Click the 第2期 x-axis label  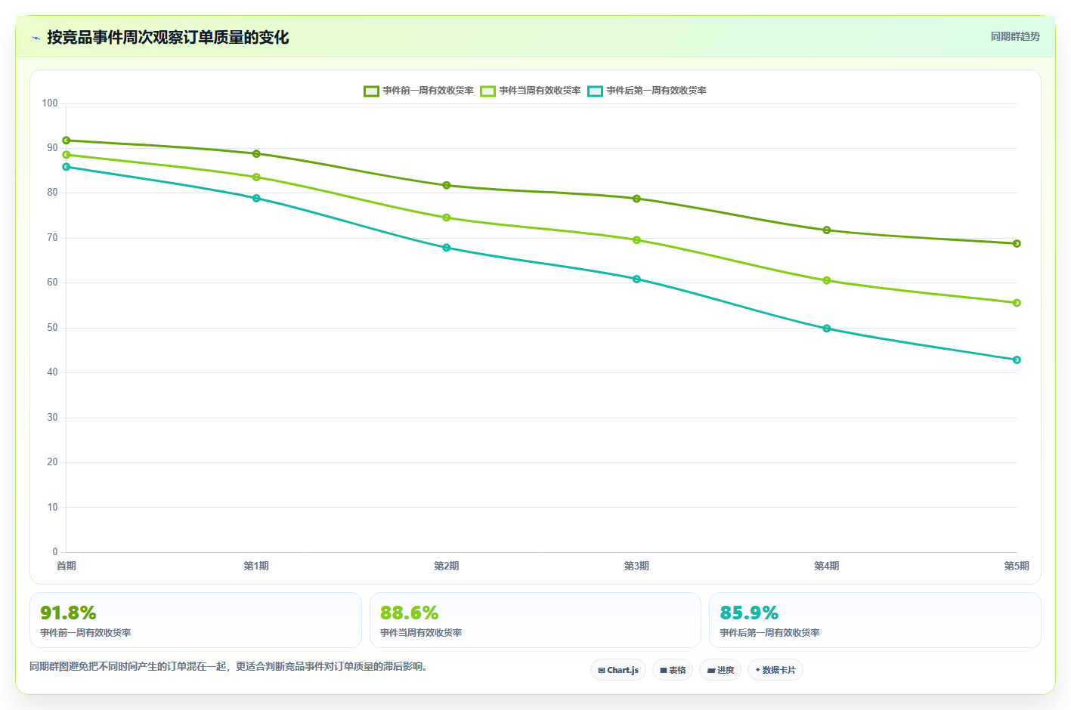(447, 566)
